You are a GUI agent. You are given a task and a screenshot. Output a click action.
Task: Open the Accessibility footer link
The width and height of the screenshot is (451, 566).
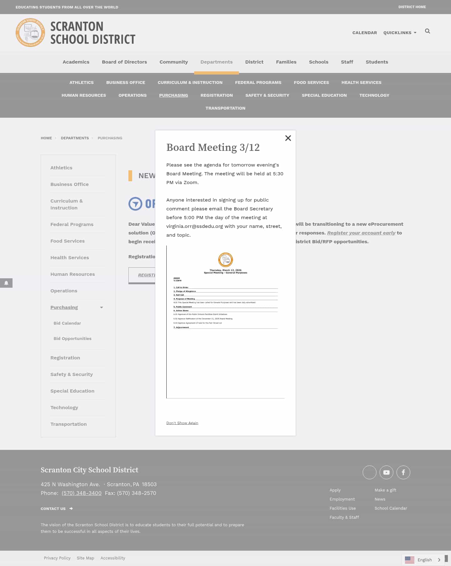click(x=113, y=558)
